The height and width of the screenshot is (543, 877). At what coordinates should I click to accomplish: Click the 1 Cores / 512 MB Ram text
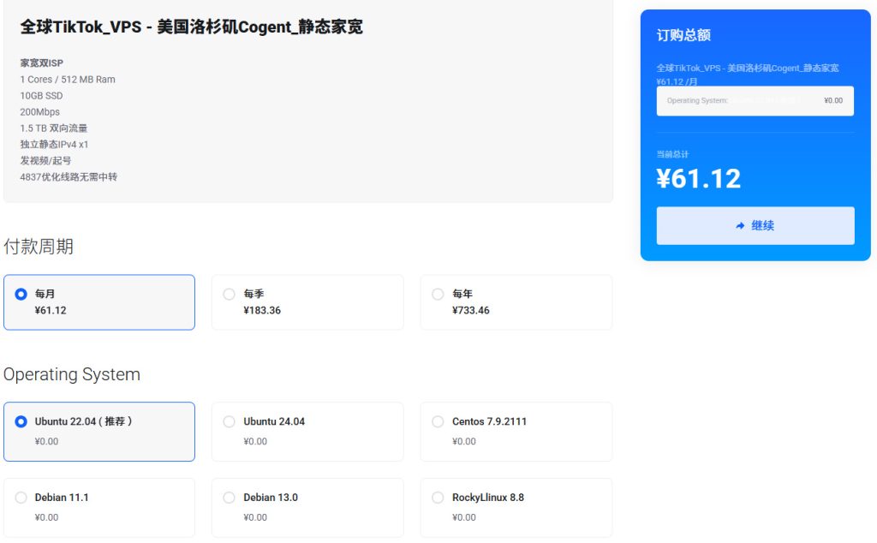[x=68, y=80]
